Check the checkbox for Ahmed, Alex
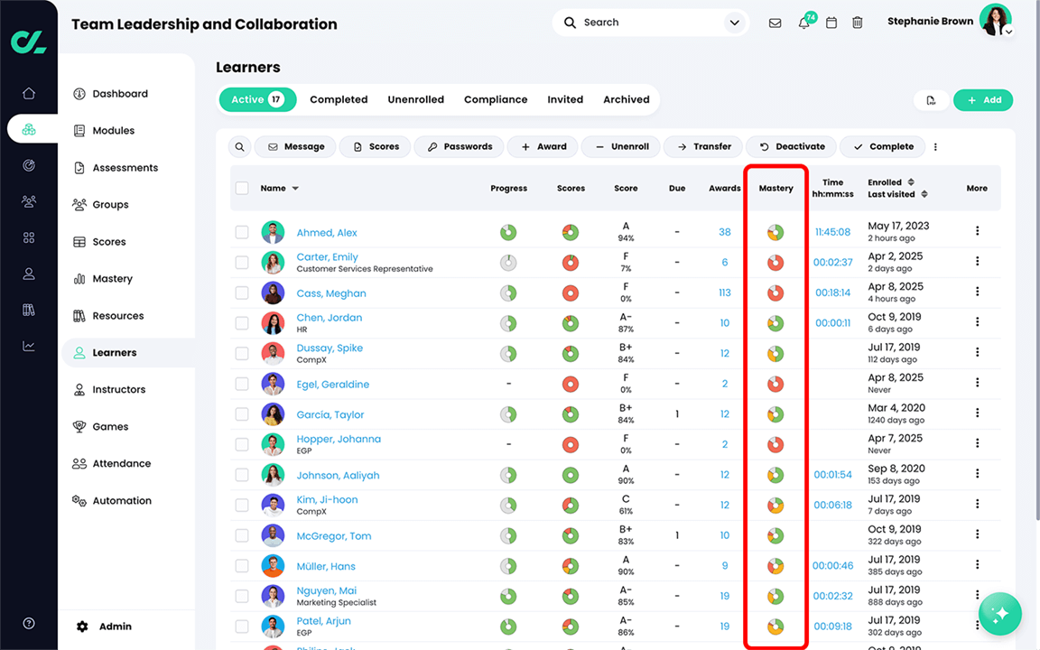The width and height of the screenshot is (1040, 650). tap(242, 232)
